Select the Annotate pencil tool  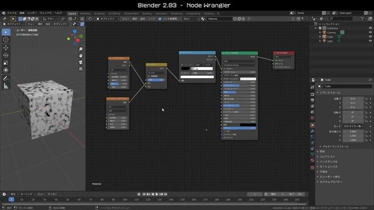[6, 78]
